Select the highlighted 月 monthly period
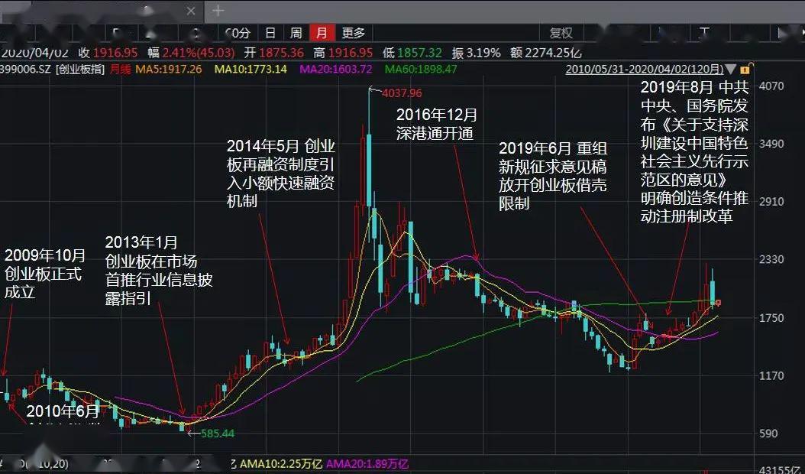The height and width of the screenshot is (474, 805). click(322, 34)
